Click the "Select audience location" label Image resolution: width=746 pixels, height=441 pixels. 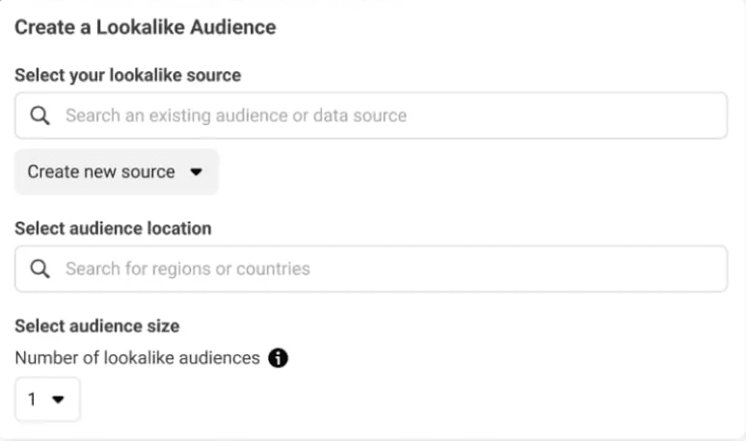(114, 228)
